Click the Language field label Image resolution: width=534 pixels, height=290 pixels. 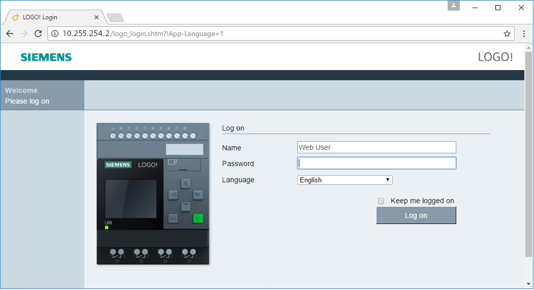point(238,180)
